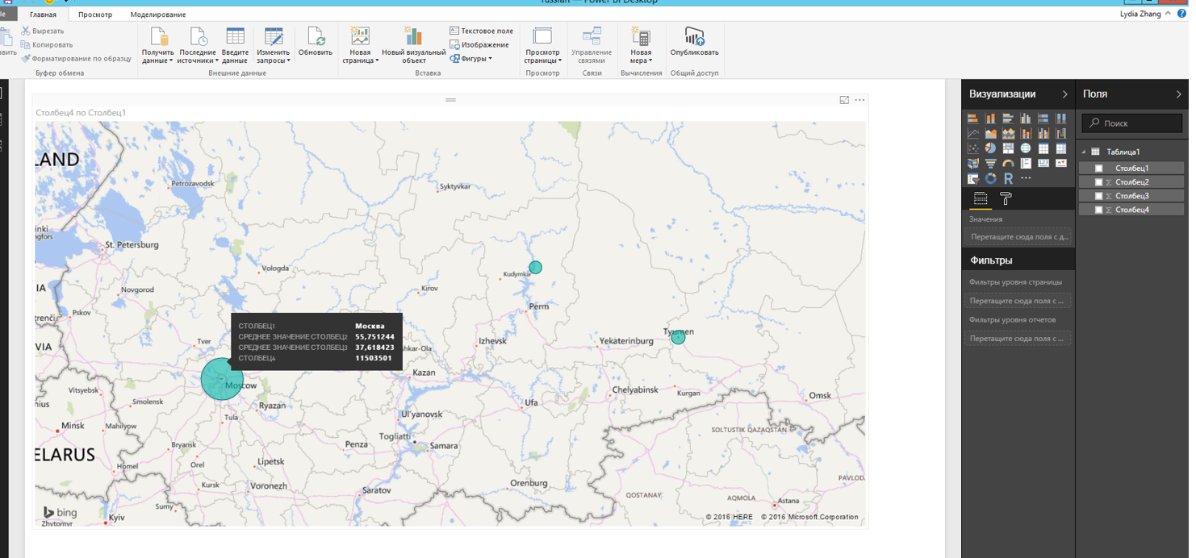This screenshot has height=558, width=1196.
Task: Select the filled map visualization
Action: [973, 163]
